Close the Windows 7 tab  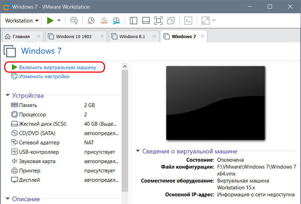point(202,36)
